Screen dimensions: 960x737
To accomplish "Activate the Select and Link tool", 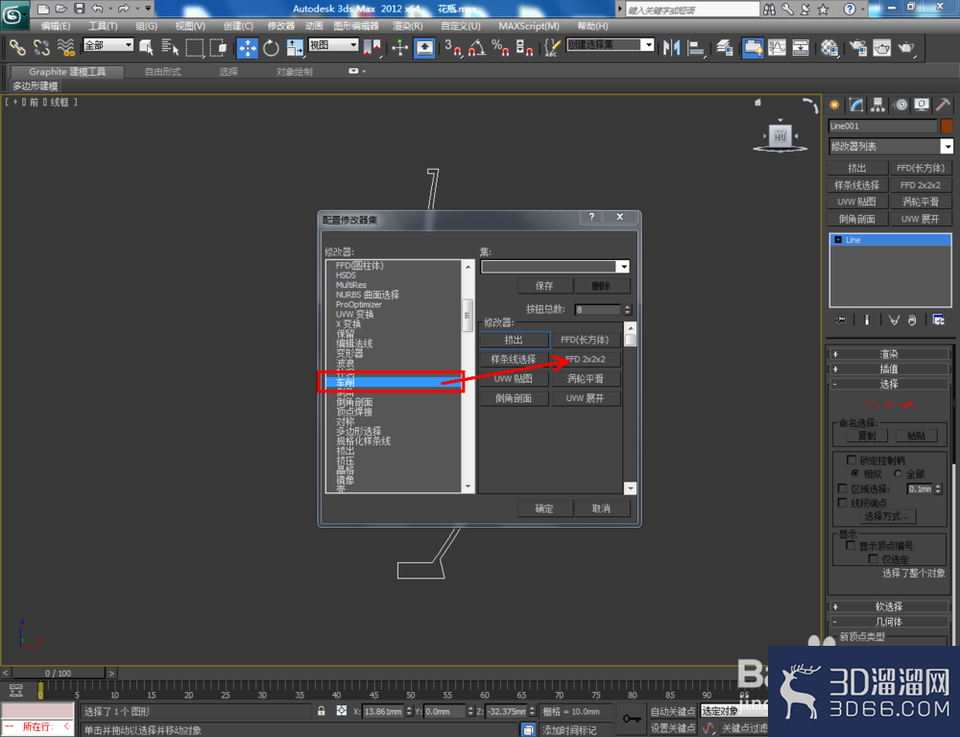I will pyautogui.click(x=17, y=47).
